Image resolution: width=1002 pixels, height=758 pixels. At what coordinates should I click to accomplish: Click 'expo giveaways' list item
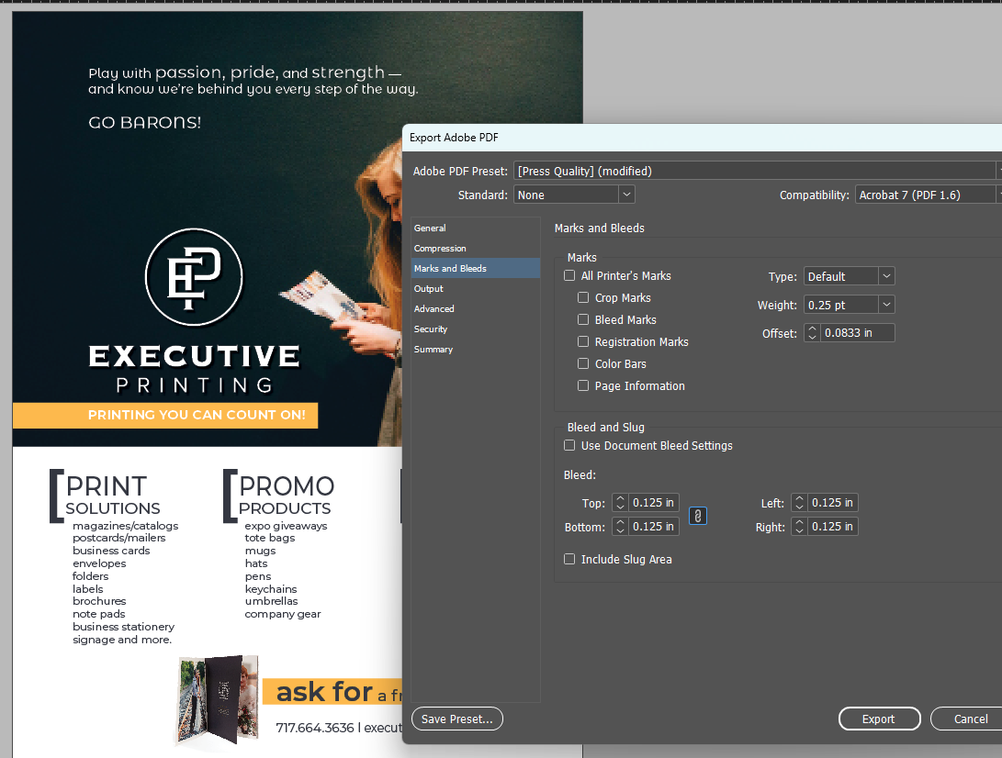coord(286,526)
